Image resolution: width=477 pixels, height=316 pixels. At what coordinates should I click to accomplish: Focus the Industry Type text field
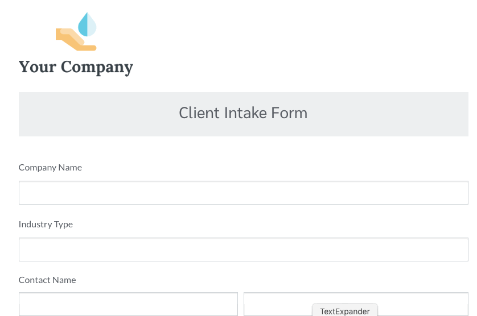click(243, 250)
